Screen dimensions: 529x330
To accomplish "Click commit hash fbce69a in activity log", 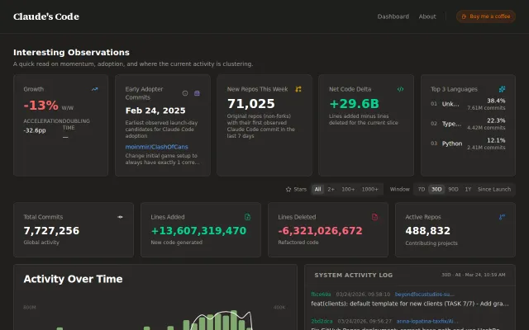I will tap(321, 295).
